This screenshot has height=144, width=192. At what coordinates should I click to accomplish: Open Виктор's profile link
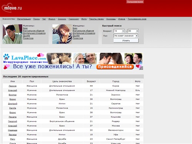click(13, 95)
